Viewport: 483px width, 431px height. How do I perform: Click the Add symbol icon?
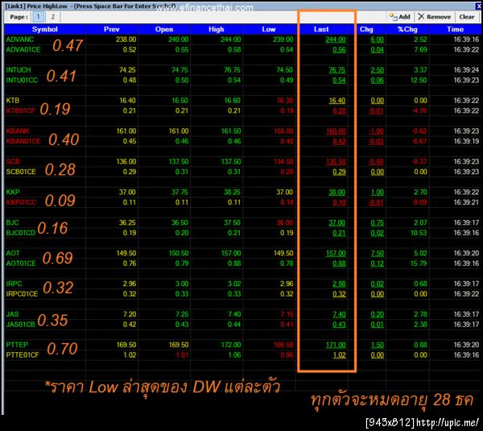pos(393,17)
